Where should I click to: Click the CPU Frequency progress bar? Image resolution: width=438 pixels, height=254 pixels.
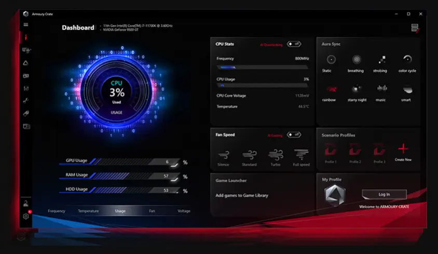pos(262,68)
